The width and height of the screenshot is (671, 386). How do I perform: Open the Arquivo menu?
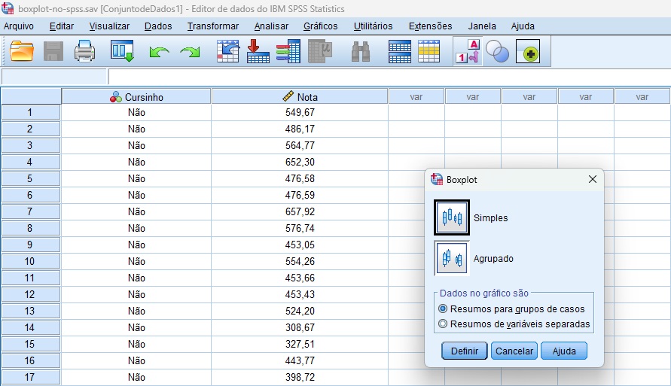[x=19, y=26]
